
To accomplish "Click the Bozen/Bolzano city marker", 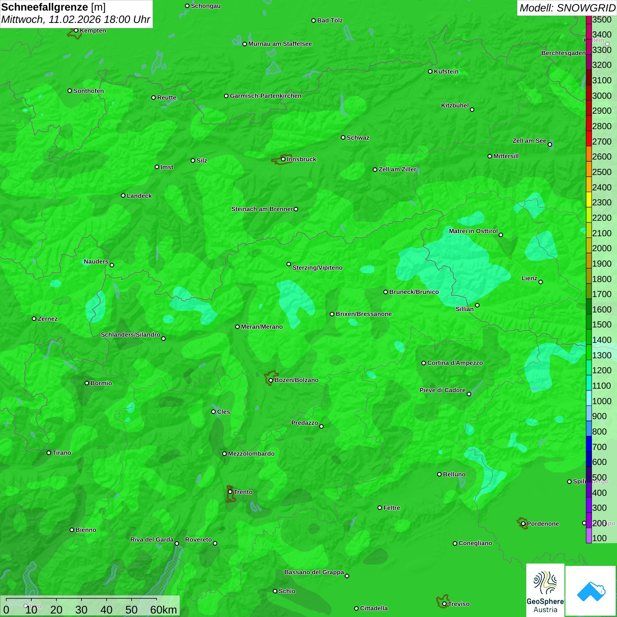I will [x=271, y=380].
